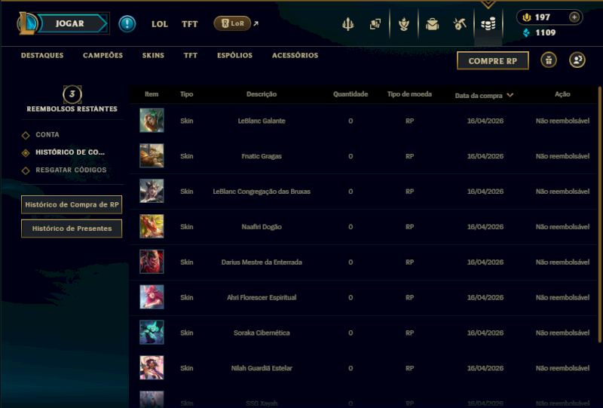Click the account icon right of gift icon
Screen dimensions: 603x408
pyautogui.click(x=577, y=60)
